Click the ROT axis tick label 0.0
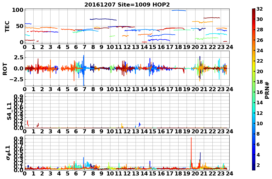 [x=18, y=68]
